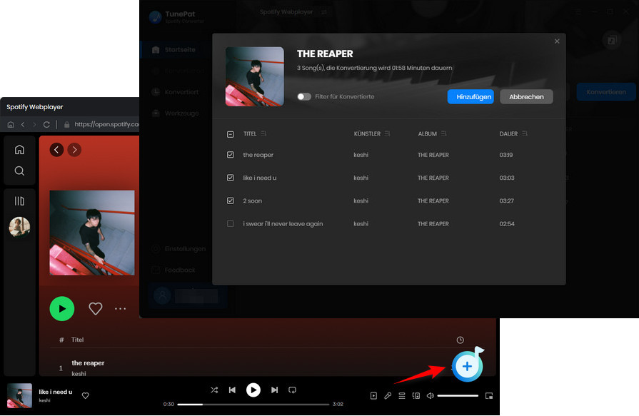Click the open.spotify.com address field

pos(101,124)
